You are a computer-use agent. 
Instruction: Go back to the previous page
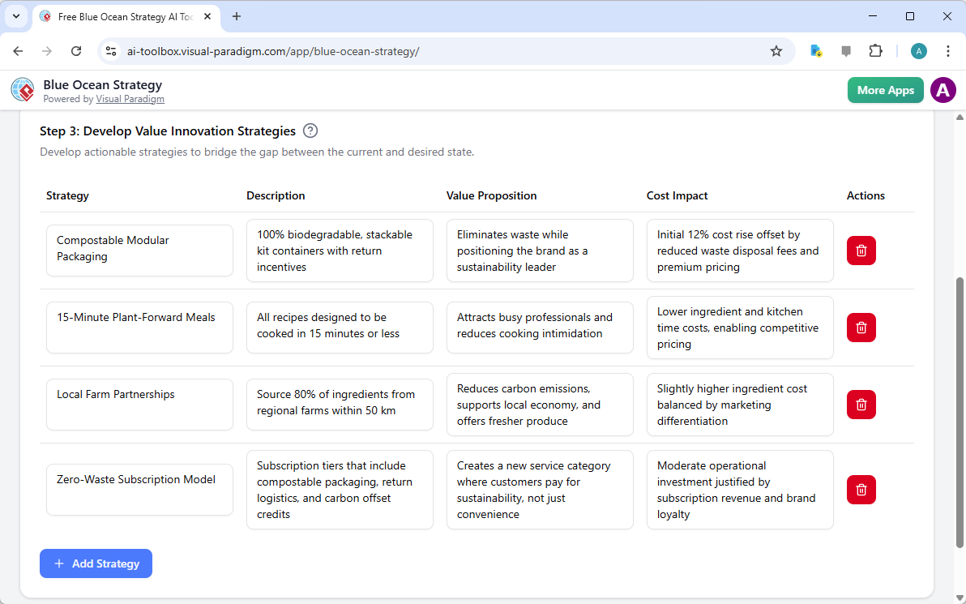tap(18, 50)
